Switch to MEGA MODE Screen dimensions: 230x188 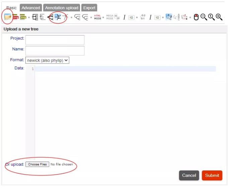[x=110, y=17]
